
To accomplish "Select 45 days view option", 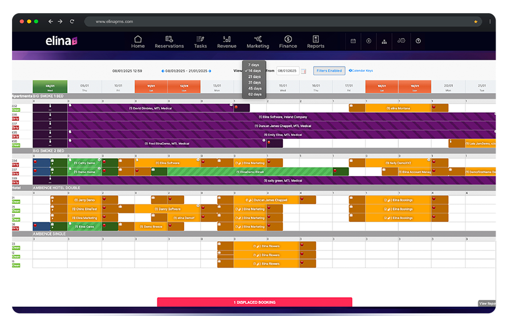I will point(254,88).
